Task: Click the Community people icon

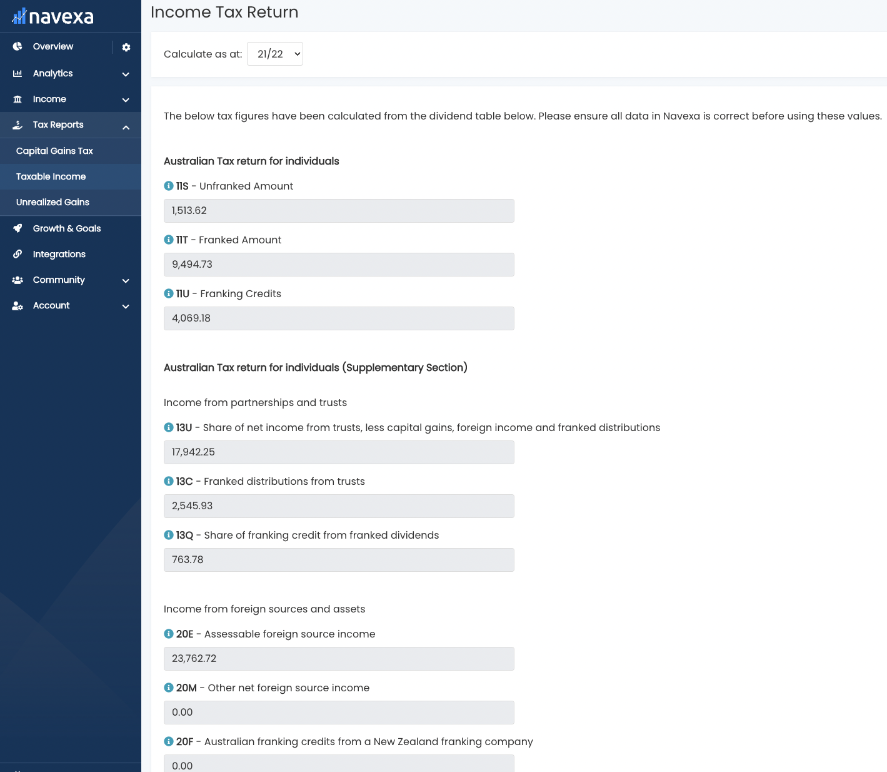Action: point(18,280)
